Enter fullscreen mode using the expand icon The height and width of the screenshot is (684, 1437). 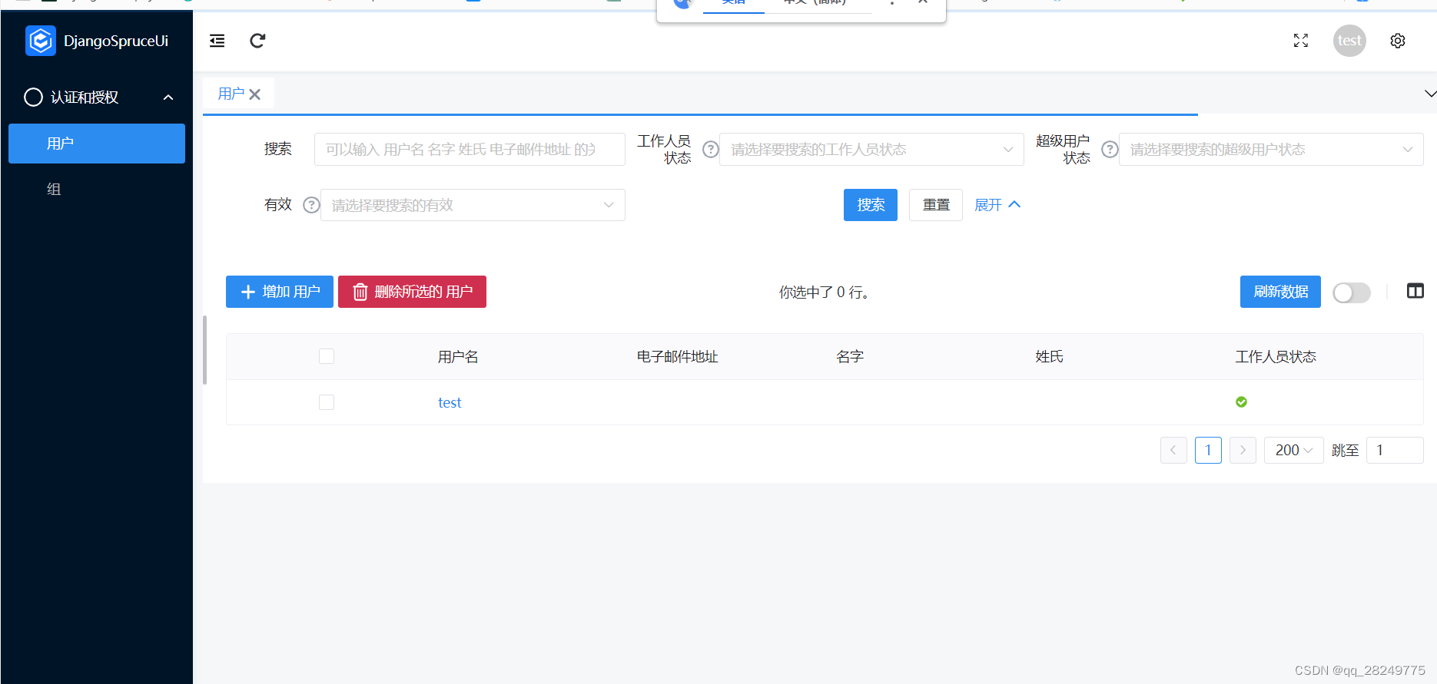tap(1300, 41)
